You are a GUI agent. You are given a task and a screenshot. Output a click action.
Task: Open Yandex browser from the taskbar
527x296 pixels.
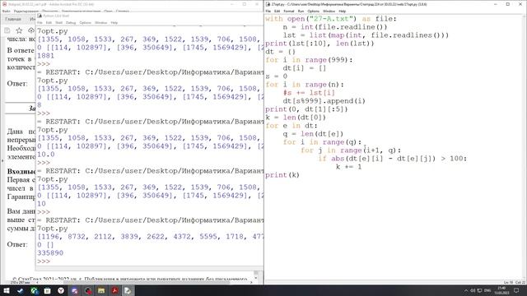click(61, 290)
